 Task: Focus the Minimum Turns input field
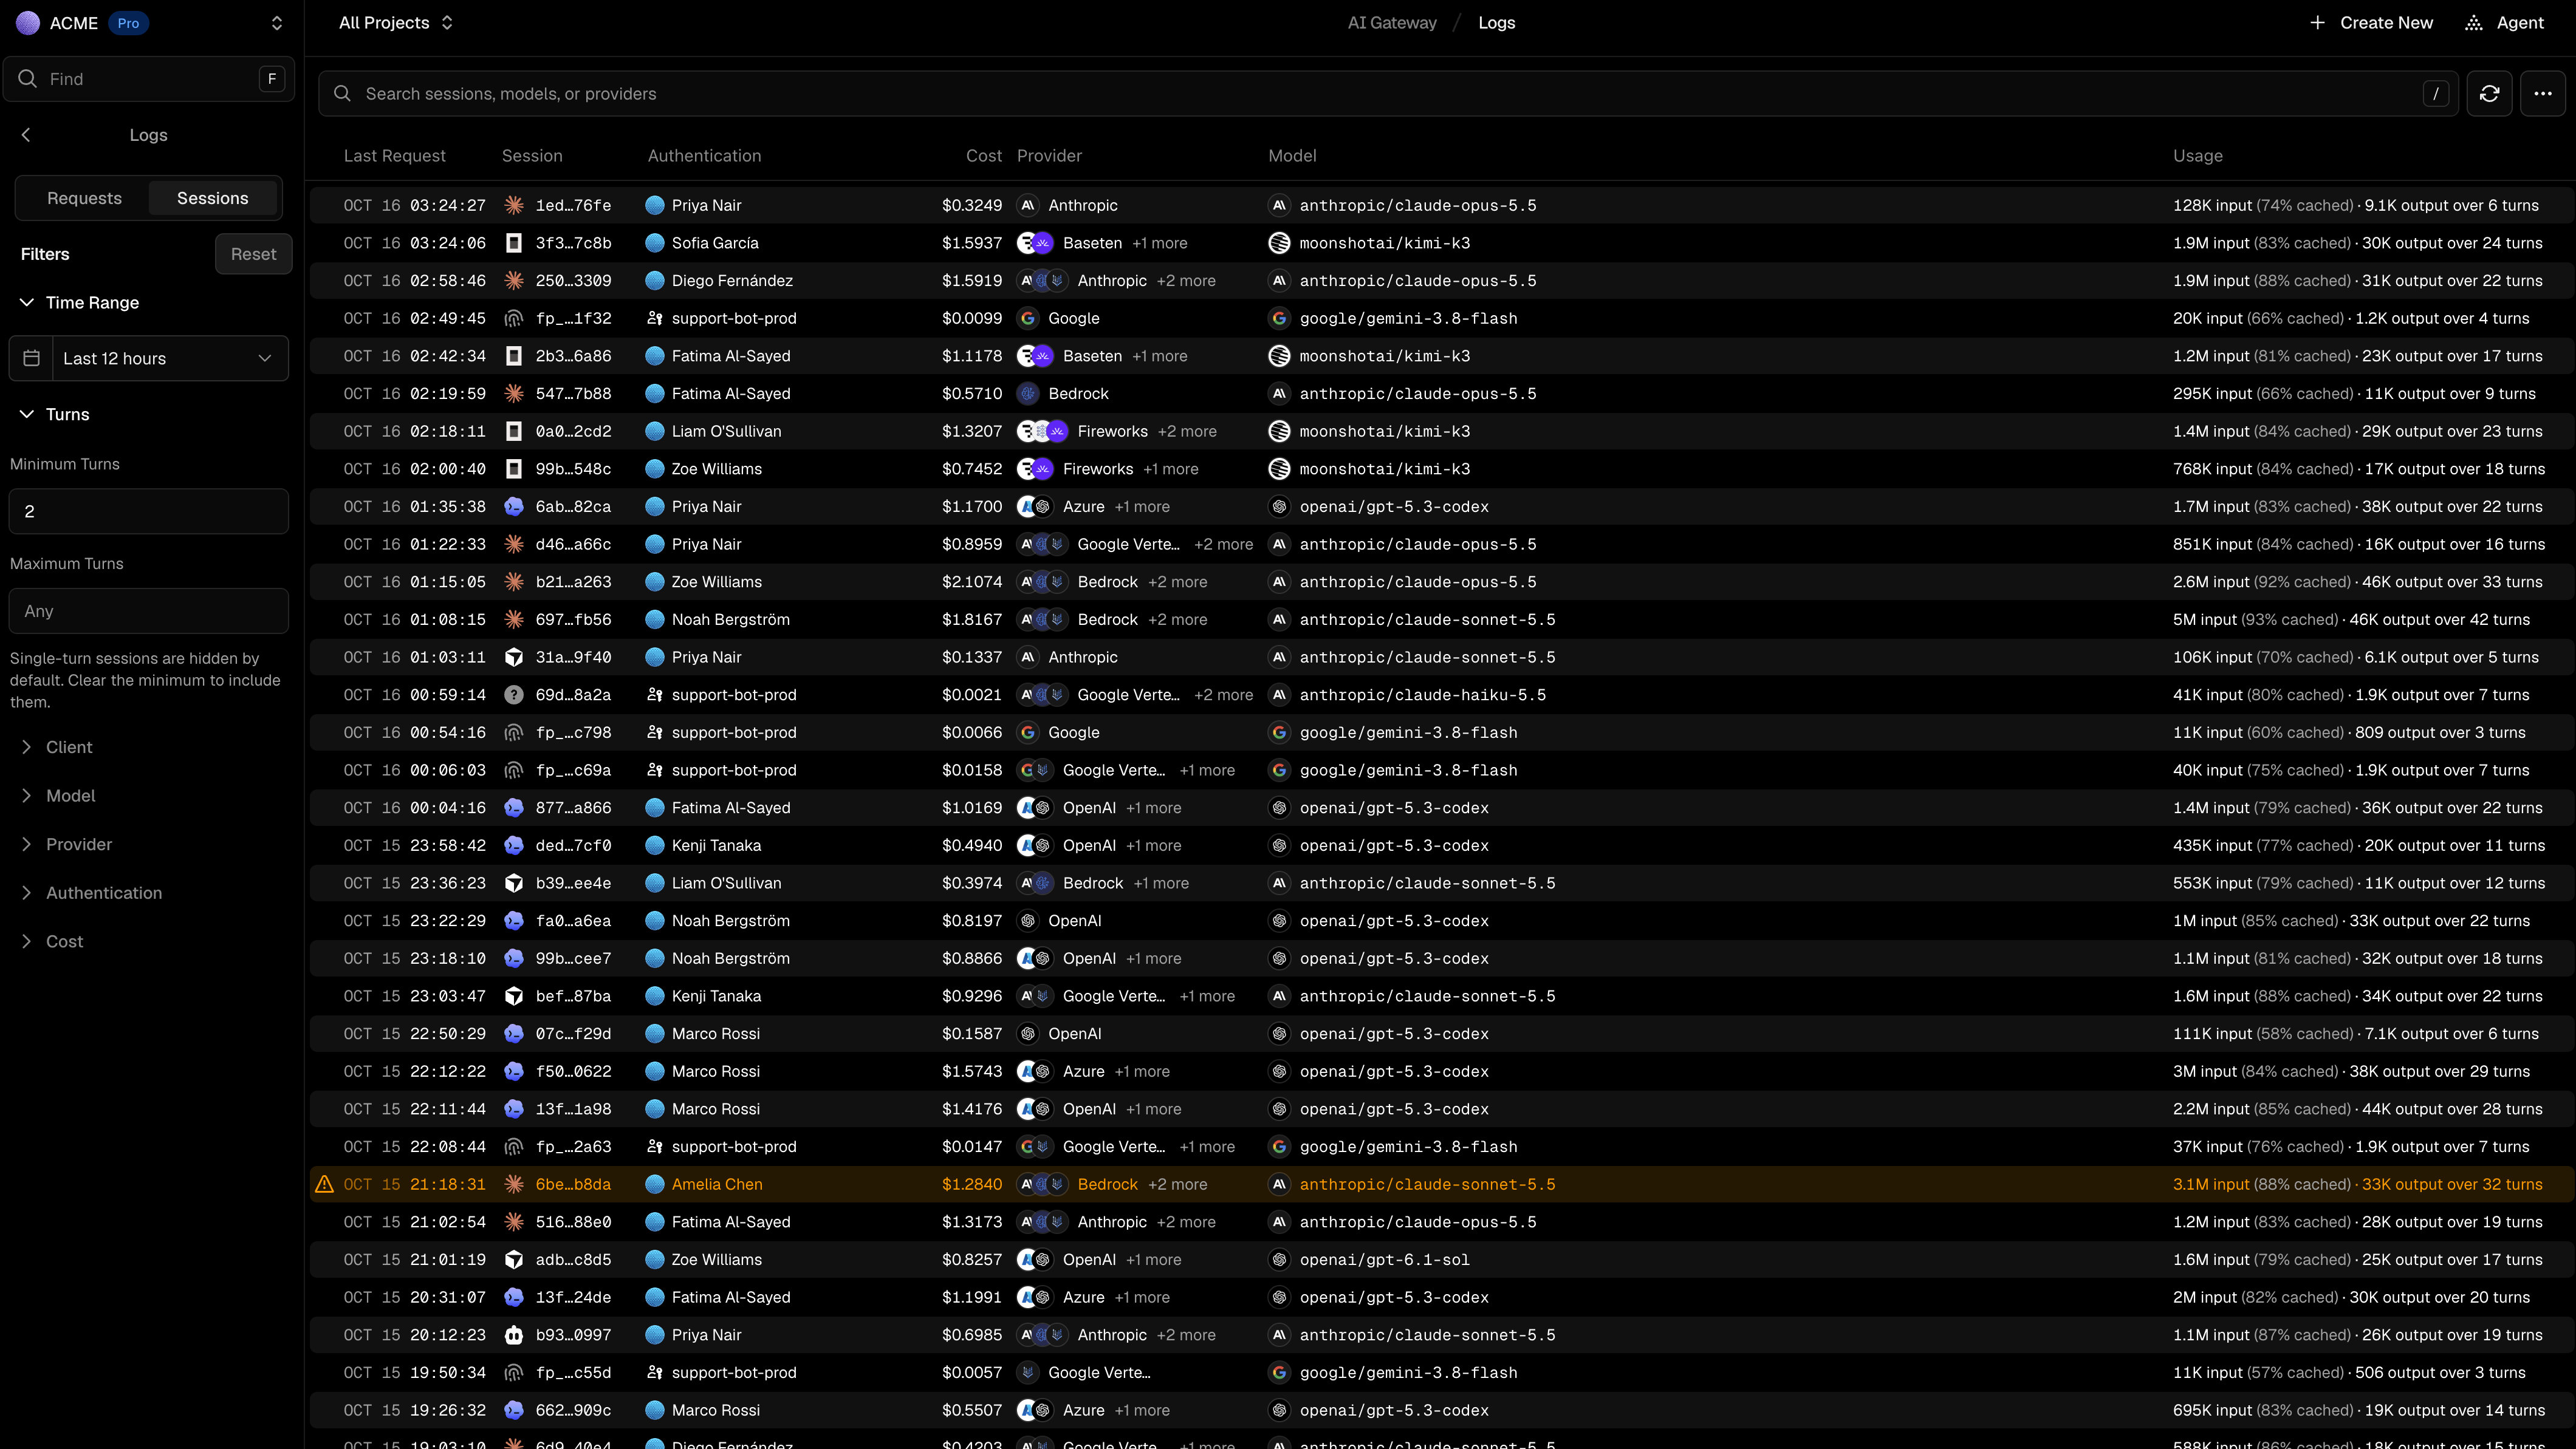click(x=149, y=512)
